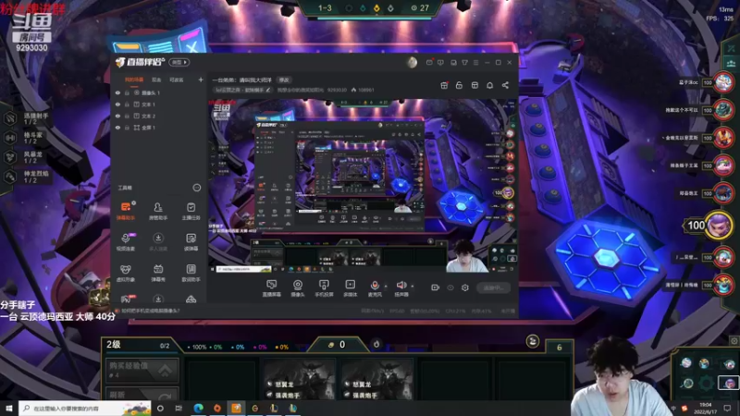Toggle lock on 摄像头 1 source
740x416 pixels.
click(127, 93)
